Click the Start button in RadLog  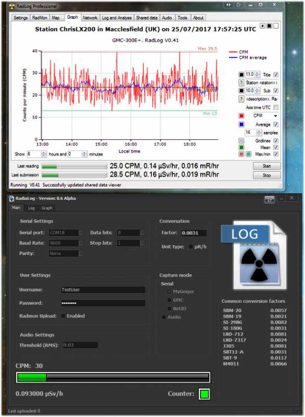tap(266, 166)
